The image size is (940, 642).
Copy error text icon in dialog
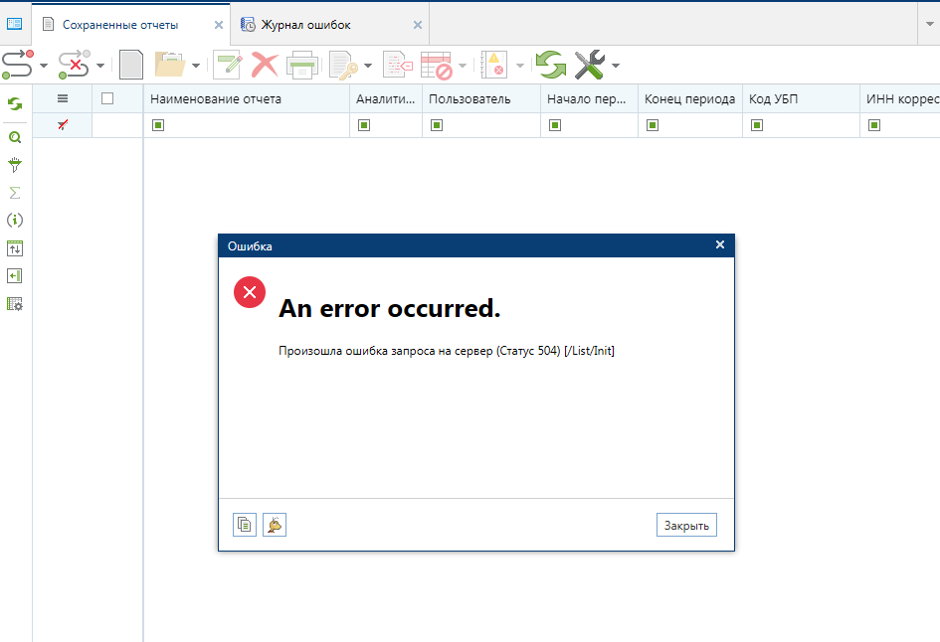(x=245, y=525)
